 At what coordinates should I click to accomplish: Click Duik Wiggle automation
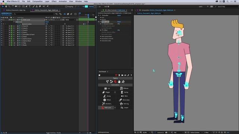pos(106,92)
